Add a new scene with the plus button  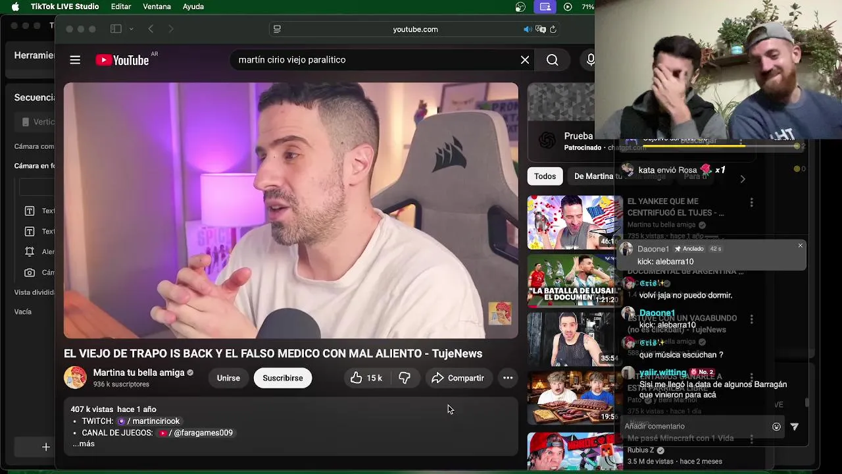click(46, 447)
